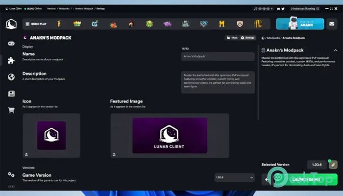Open the puzzle piece Mods sidebar icon
343x196 pixels.
point(11,60)
